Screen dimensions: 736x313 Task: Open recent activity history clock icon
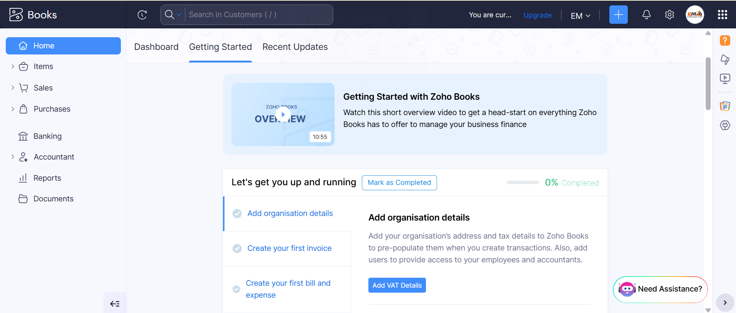click(142, 15)
